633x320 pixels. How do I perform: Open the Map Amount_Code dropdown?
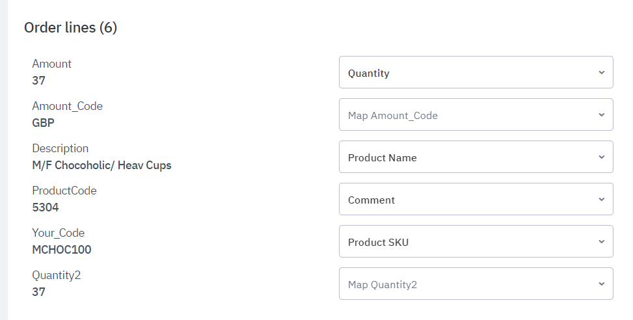pos(476,115)
